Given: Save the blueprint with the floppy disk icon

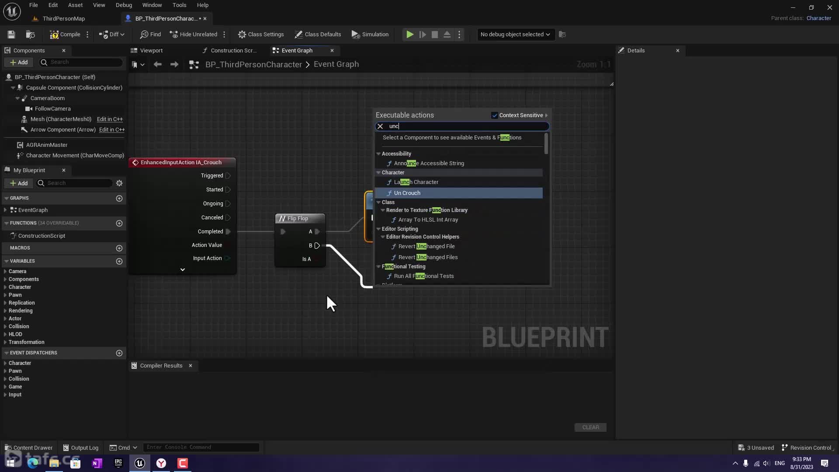Looking at the screenshot, I should click(x=11, y=35).
